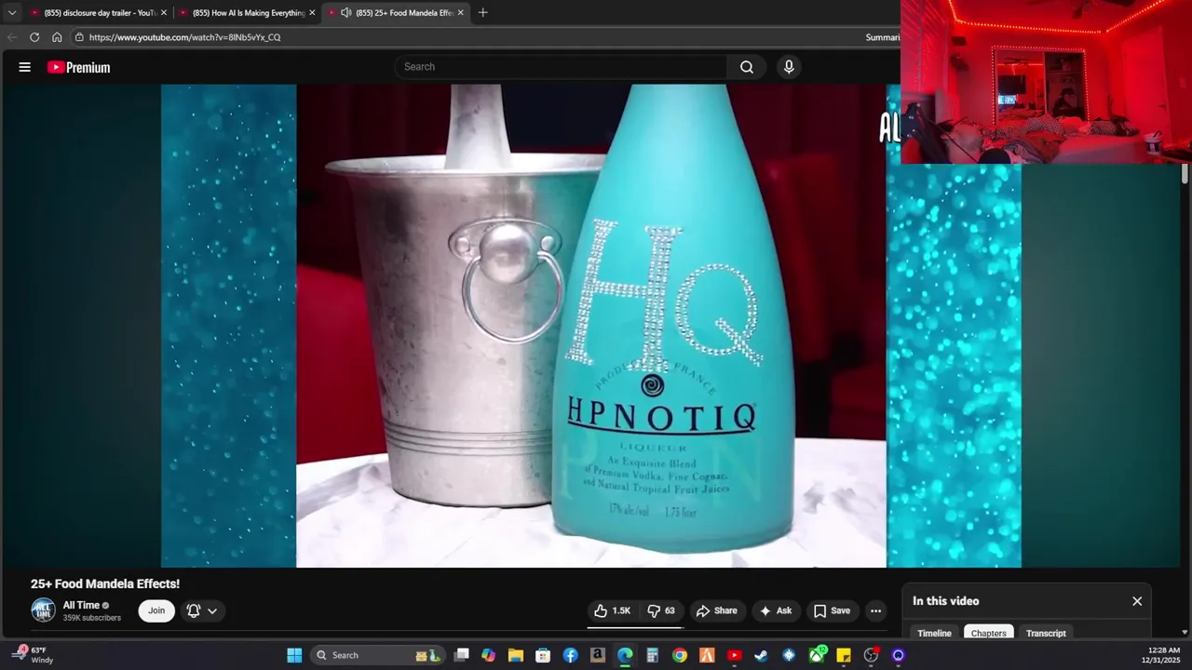This screenshot has width=1192, height=670.
Task: Click the Windows taskbar Search box
Action: tap(379, 655)
